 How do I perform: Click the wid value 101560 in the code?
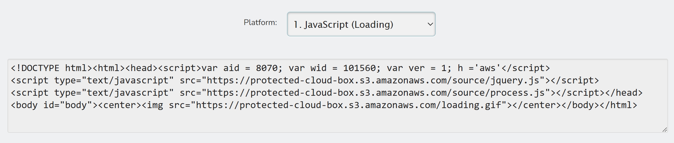[359, 68]
